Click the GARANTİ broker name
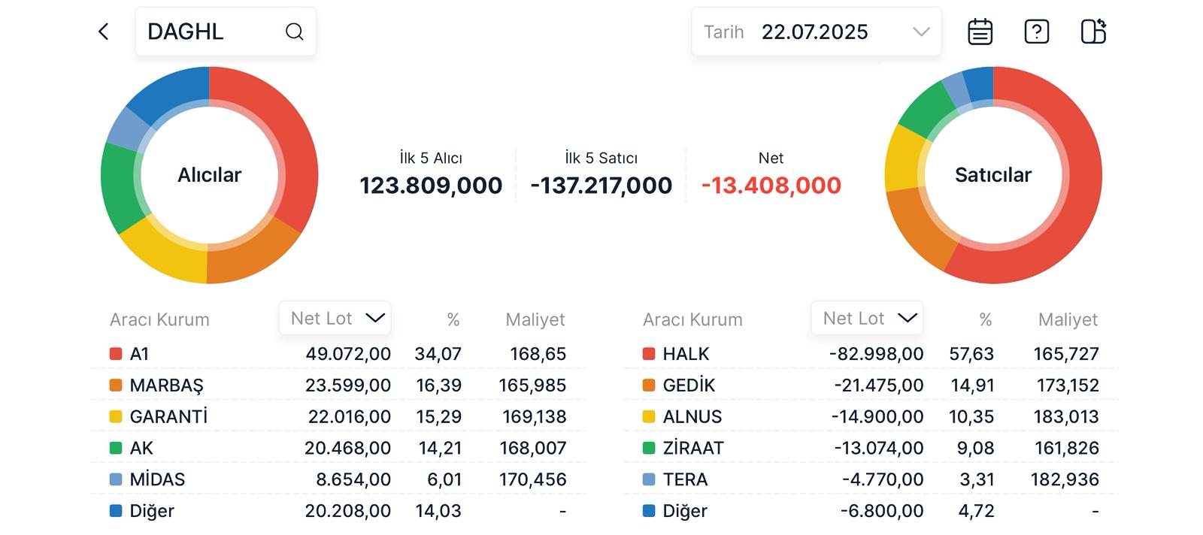1203x535 pixels. click(168, 417)
